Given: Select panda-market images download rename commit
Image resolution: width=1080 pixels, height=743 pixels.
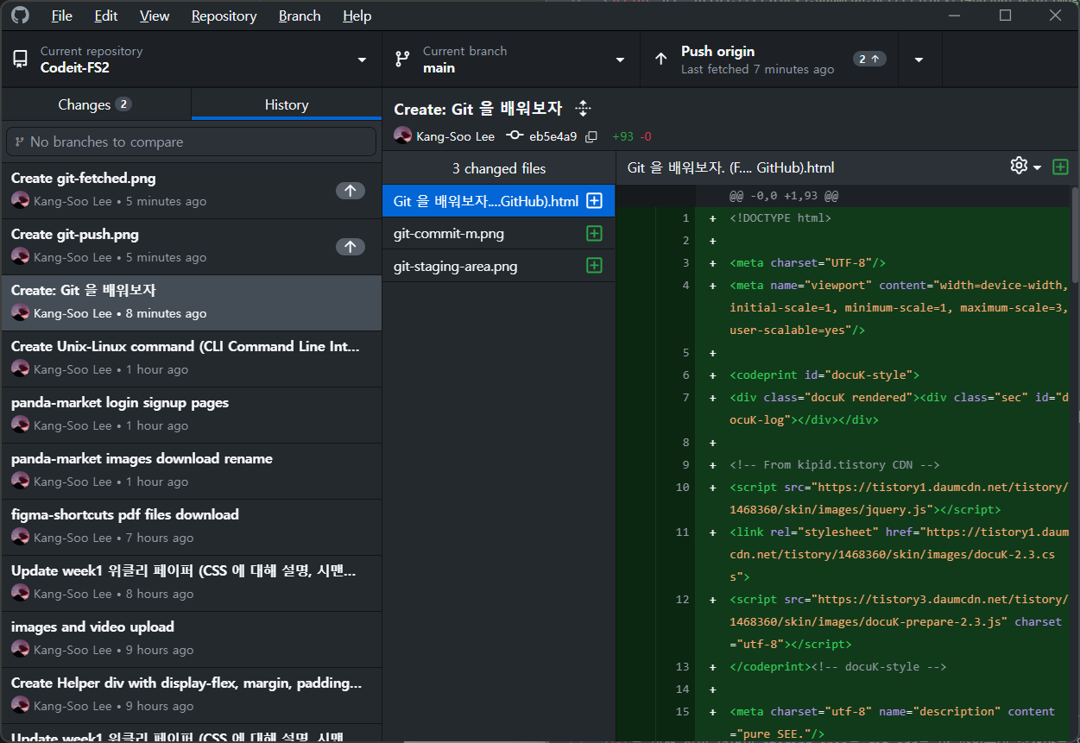Looking at the screenshot, I should click(x=192, y=470).
